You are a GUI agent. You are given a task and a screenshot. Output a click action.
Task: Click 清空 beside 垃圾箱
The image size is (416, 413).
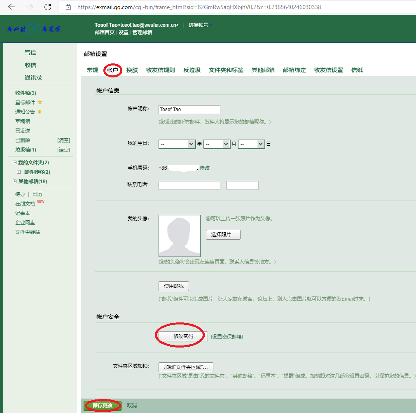64,150
